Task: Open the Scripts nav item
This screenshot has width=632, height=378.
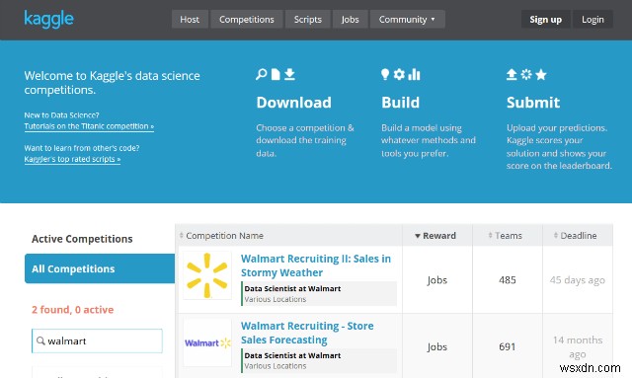Action: point(307,20)
